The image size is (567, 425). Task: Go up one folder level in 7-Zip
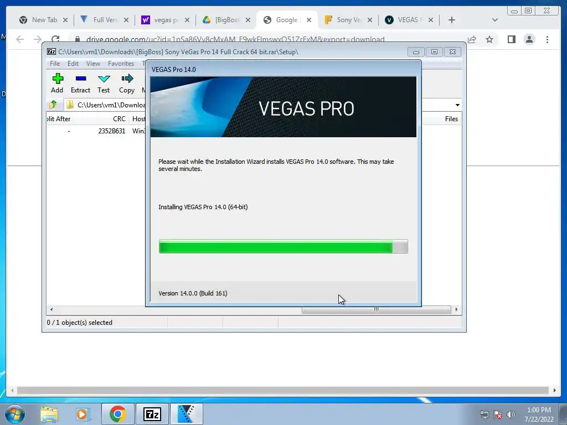click(53, 105)
